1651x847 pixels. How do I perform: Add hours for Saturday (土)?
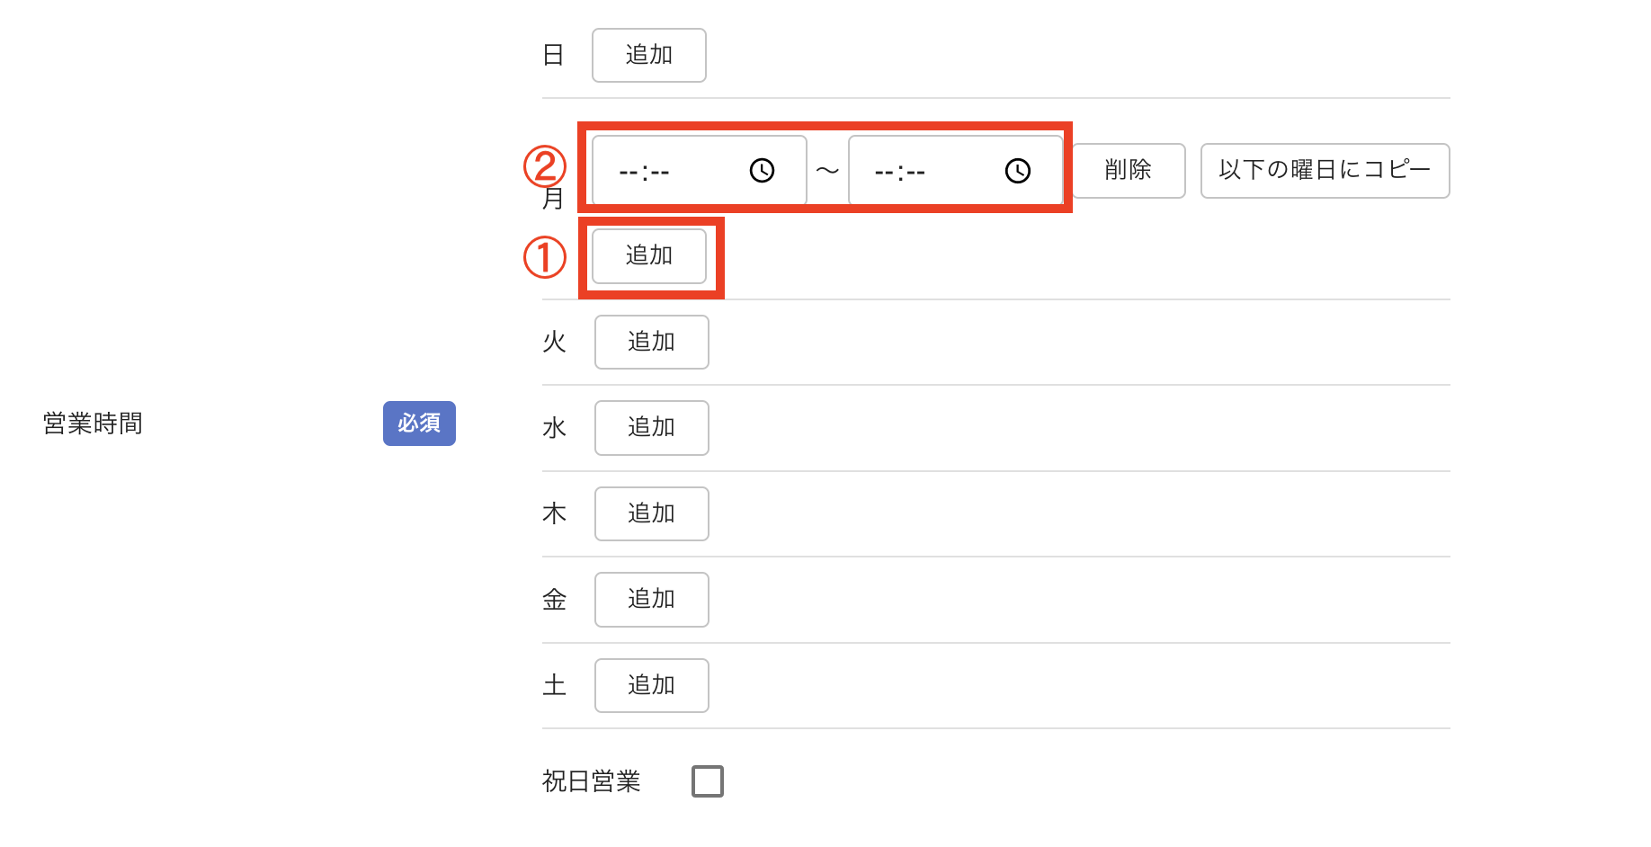click(x=651, y=685)
